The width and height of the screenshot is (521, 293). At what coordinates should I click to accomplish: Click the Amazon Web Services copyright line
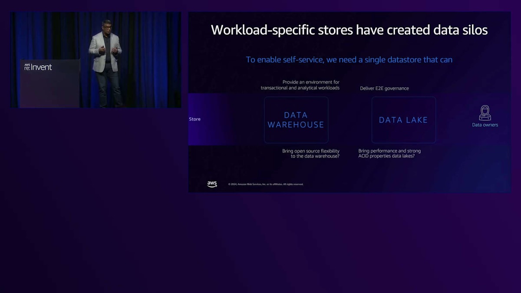pyautogui.click(x=266, y=184)
